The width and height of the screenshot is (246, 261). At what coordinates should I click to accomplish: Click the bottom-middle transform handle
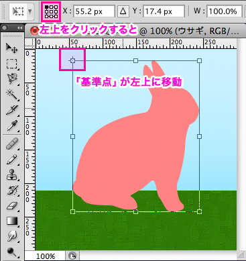135,211
